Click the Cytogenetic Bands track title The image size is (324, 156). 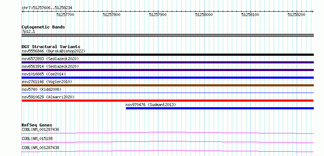[x=43, y=27]
